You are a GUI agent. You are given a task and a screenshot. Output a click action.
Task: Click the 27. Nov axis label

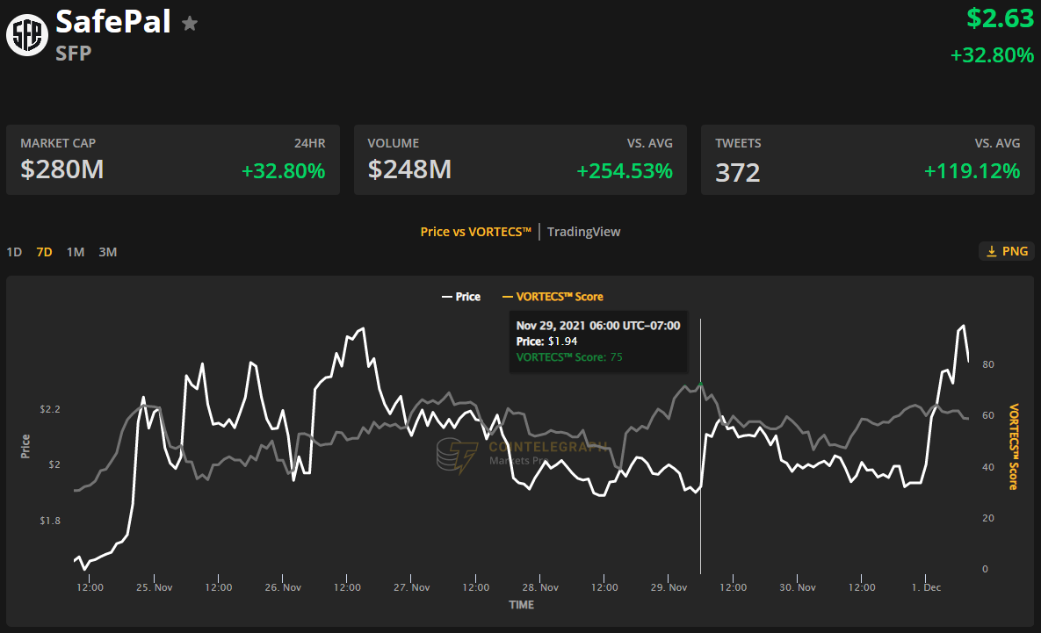[412, 587]
